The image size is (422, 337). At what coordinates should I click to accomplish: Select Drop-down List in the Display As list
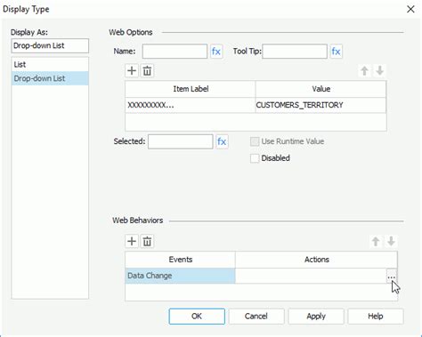(50, 78)
